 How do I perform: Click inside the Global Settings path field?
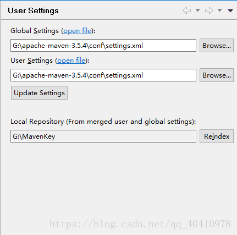tap(103, 45)
